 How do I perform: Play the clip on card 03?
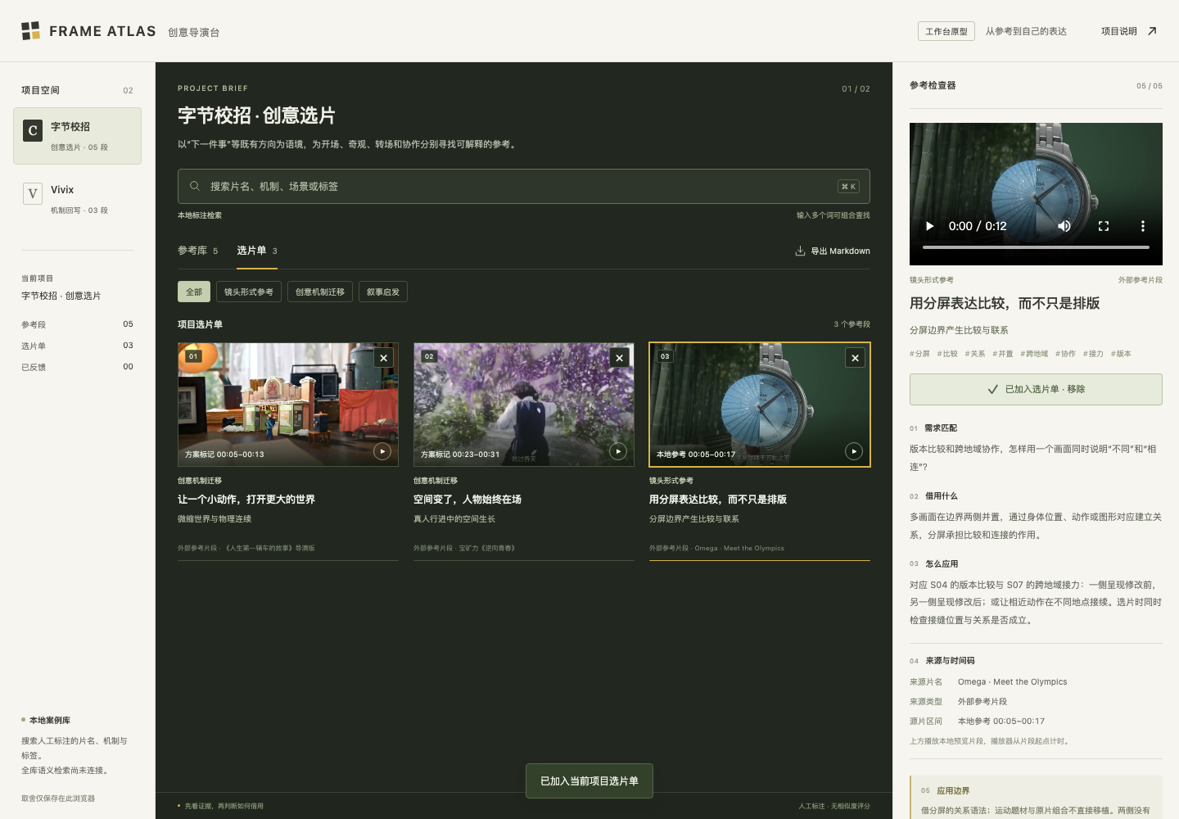(x=854, y=451)
